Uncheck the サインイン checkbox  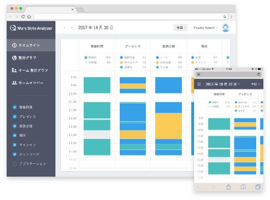pos(14,145)
